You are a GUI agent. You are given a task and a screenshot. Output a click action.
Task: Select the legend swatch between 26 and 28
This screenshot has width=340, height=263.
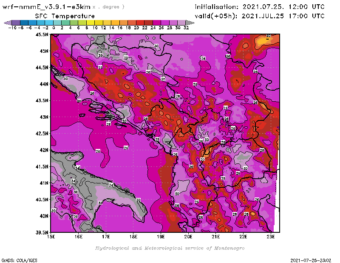tap(165, 23)
